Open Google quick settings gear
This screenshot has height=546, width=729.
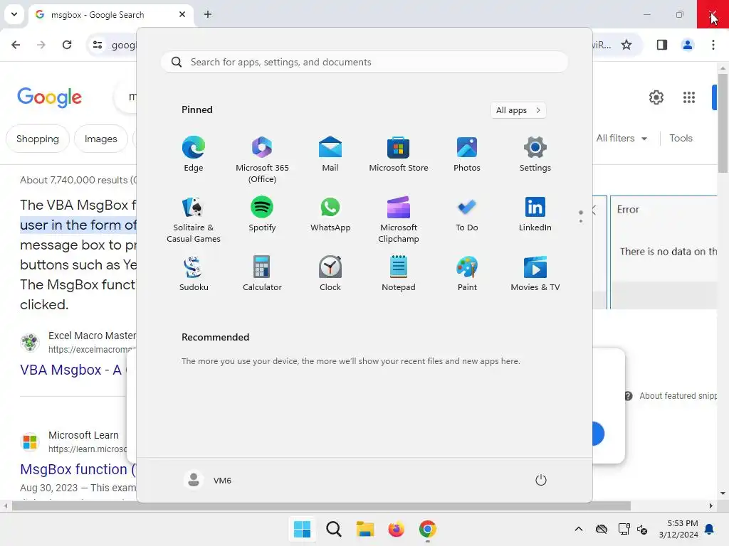pos(656,97)
